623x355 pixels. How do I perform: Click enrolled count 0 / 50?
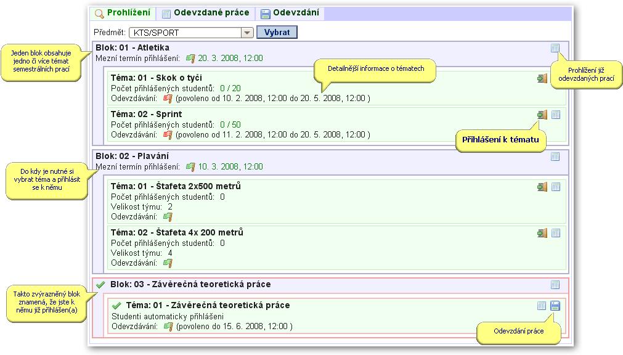pos(230,125)
